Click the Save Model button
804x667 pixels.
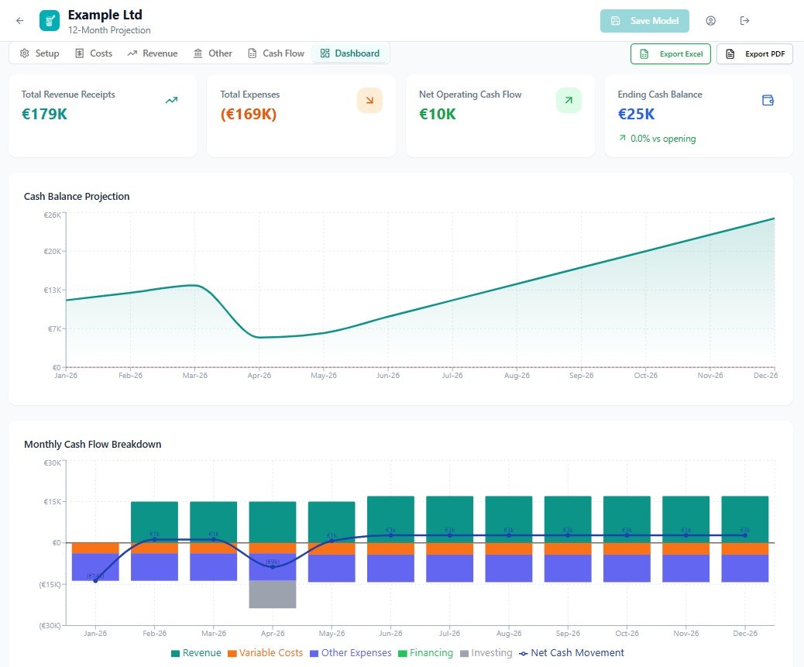(x=644, y=20)
